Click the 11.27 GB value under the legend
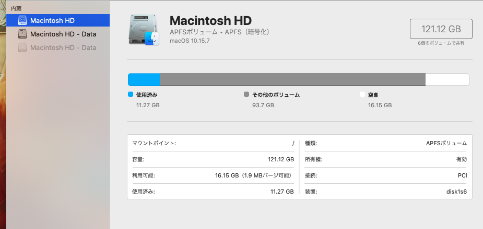 click(148, 105)
